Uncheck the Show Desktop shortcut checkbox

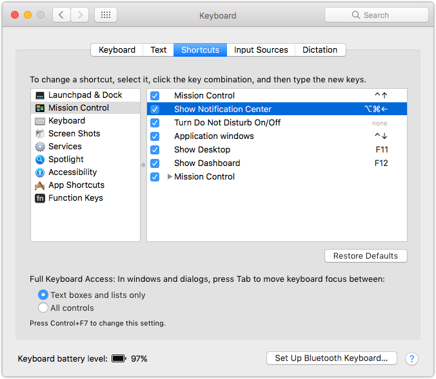click(x=155, y=150)
